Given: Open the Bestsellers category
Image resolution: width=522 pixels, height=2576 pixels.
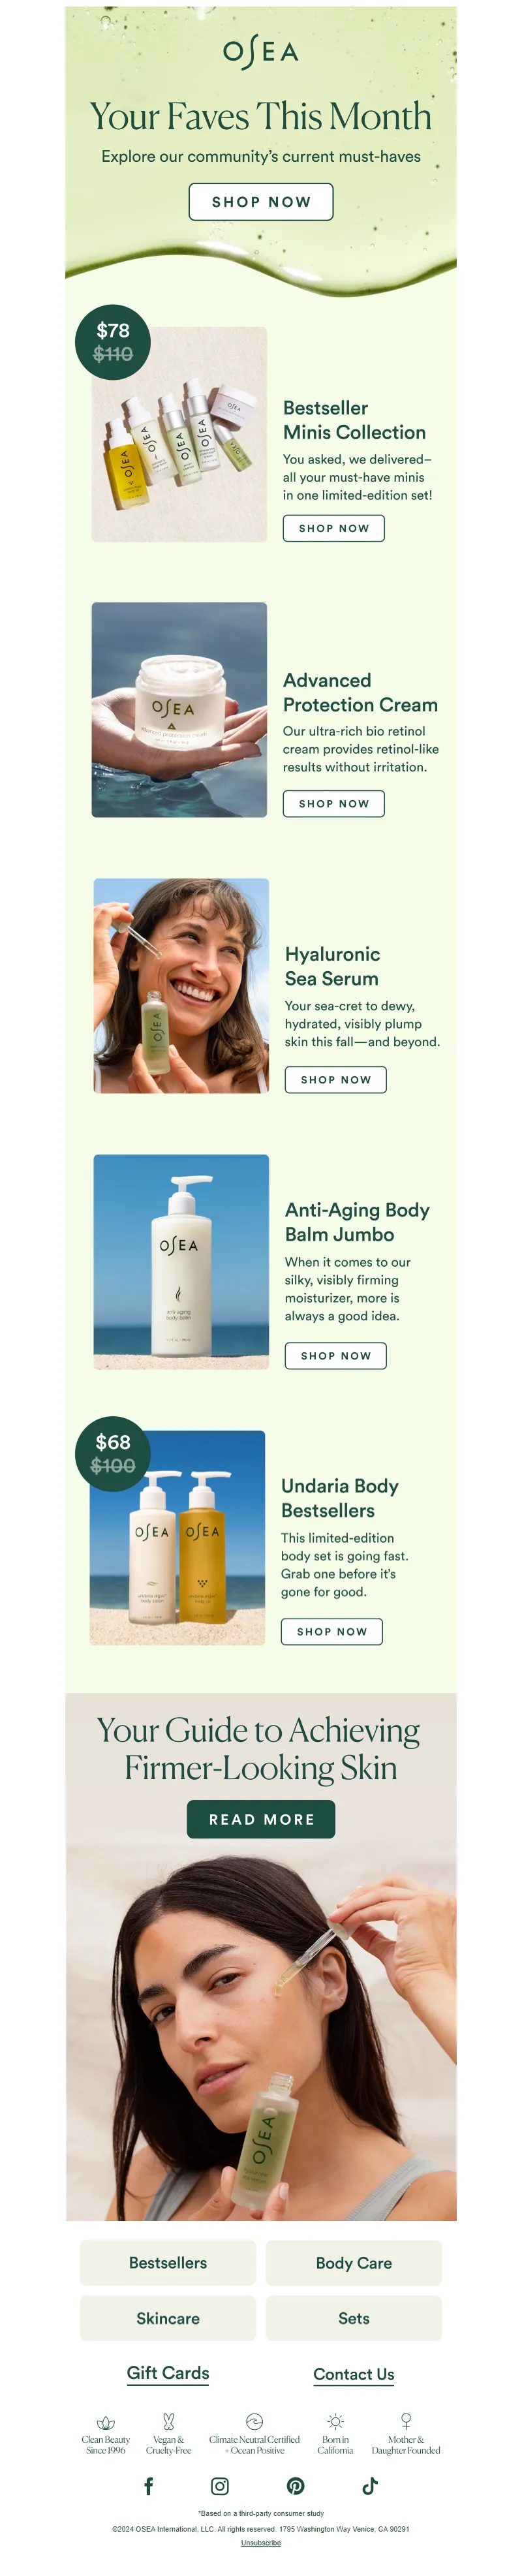Looking at the screenshot, I should click(168, 2262).
